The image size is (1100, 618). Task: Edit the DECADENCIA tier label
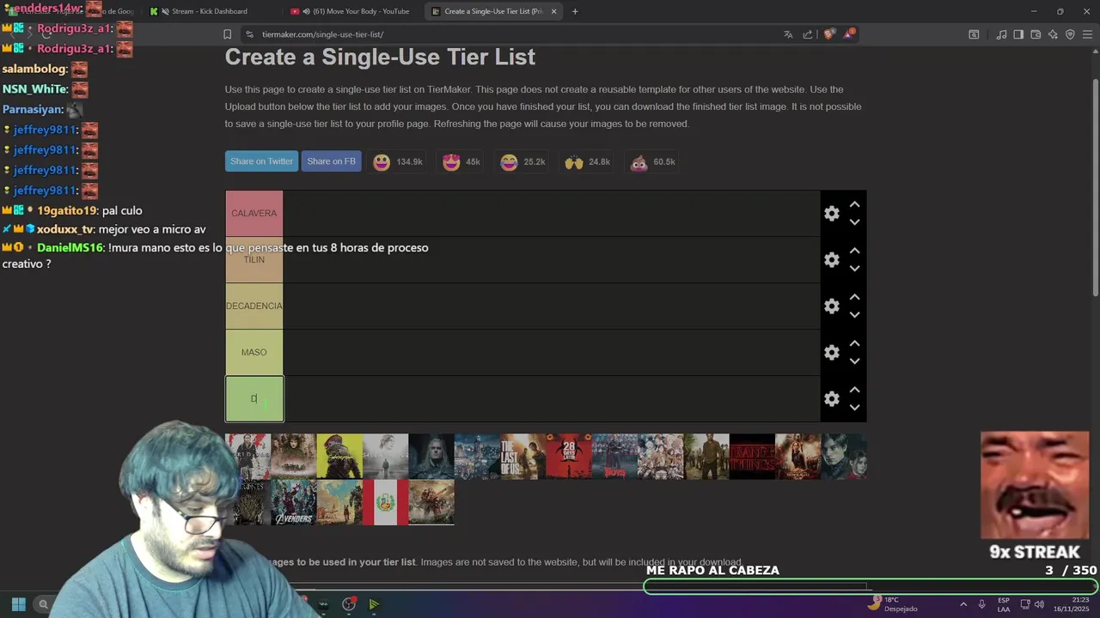(x=254, y=306)
